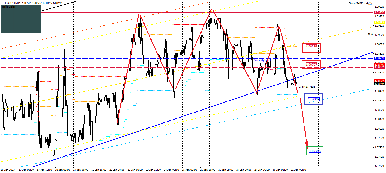Image resolution: width=386 pixels, height=173 pixels.
Task: Click the 20 Jan 08:00 time label
Action: click(117, 170)
